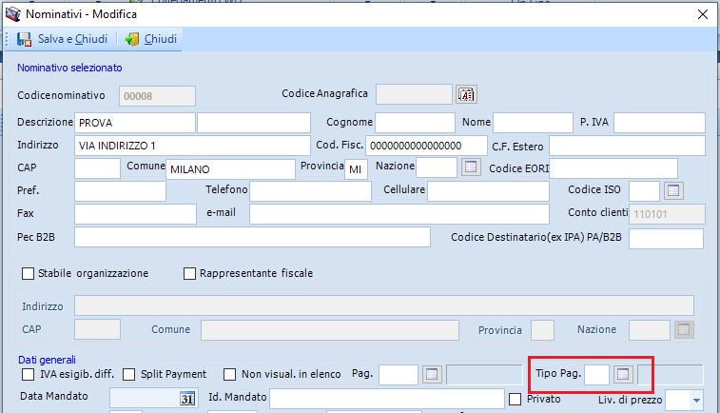This screenshot has width=720, height=413.
Task: Click the Nazione input field
Action: (x=437, y=167)
